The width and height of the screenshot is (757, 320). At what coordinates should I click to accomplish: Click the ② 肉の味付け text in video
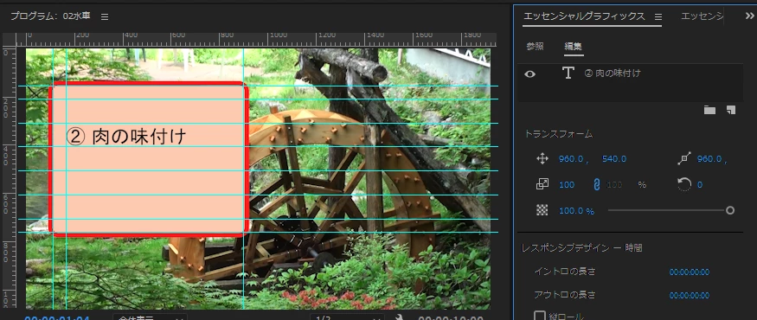[125, 137]
